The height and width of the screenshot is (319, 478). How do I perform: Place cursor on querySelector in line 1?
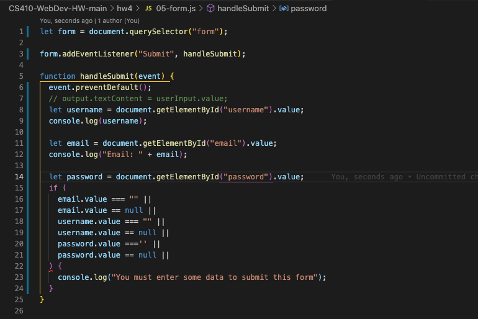coord(158,32)
